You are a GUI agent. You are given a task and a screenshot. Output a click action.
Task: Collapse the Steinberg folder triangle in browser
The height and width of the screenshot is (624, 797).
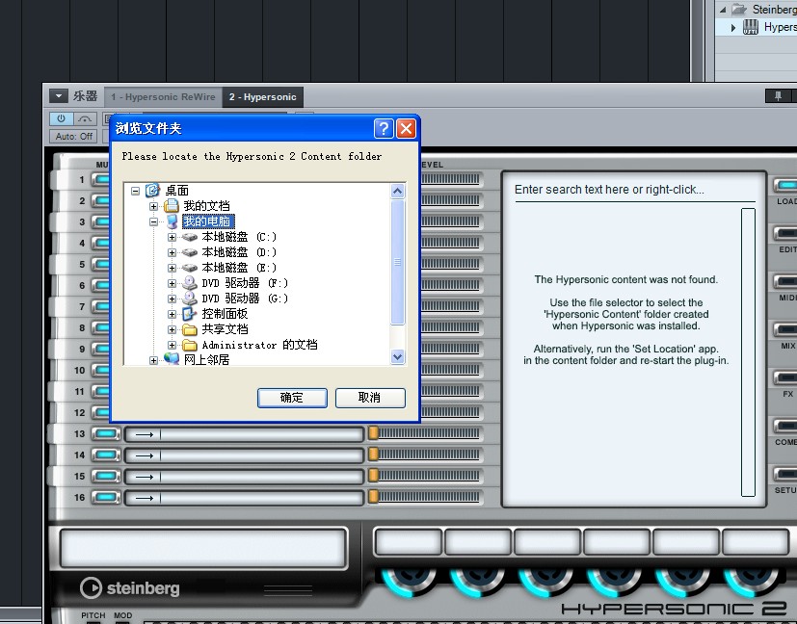tap(723, 10)
